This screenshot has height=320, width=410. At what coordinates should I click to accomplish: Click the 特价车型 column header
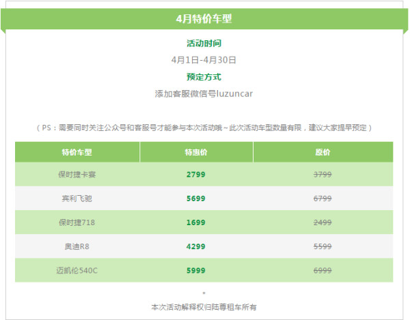pos(77,152)
